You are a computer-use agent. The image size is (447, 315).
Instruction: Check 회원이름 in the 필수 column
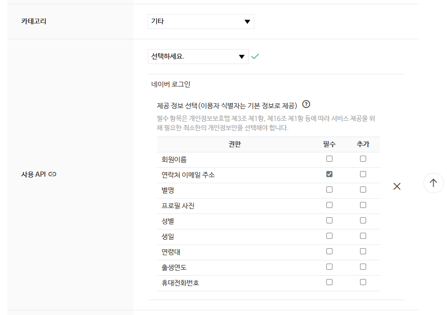coord(330,159)
